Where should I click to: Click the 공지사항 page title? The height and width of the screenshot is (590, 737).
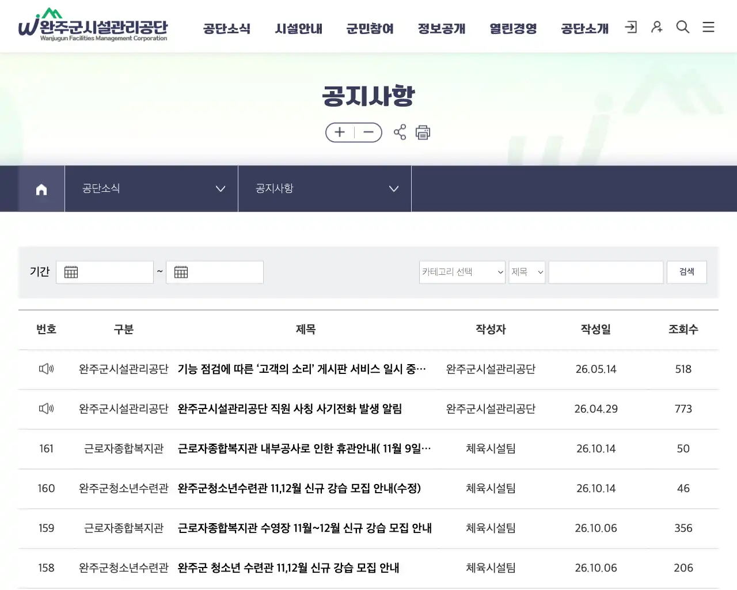(368, 96)
